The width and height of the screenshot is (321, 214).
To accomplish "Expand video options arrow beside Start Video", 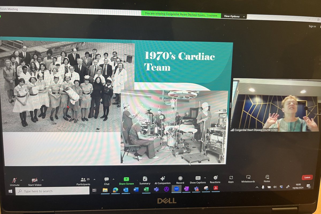I will (43, 180).
